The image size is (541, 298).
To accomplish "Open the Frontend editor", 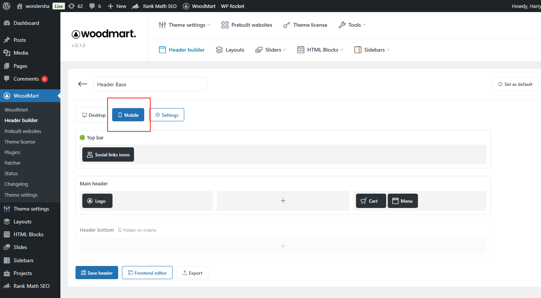I will point(147,273).
